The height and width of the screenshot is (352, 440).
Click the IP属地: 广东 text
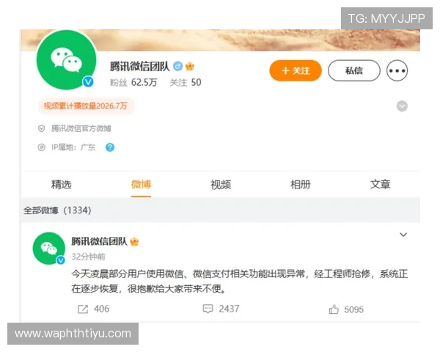coord(73,147)
